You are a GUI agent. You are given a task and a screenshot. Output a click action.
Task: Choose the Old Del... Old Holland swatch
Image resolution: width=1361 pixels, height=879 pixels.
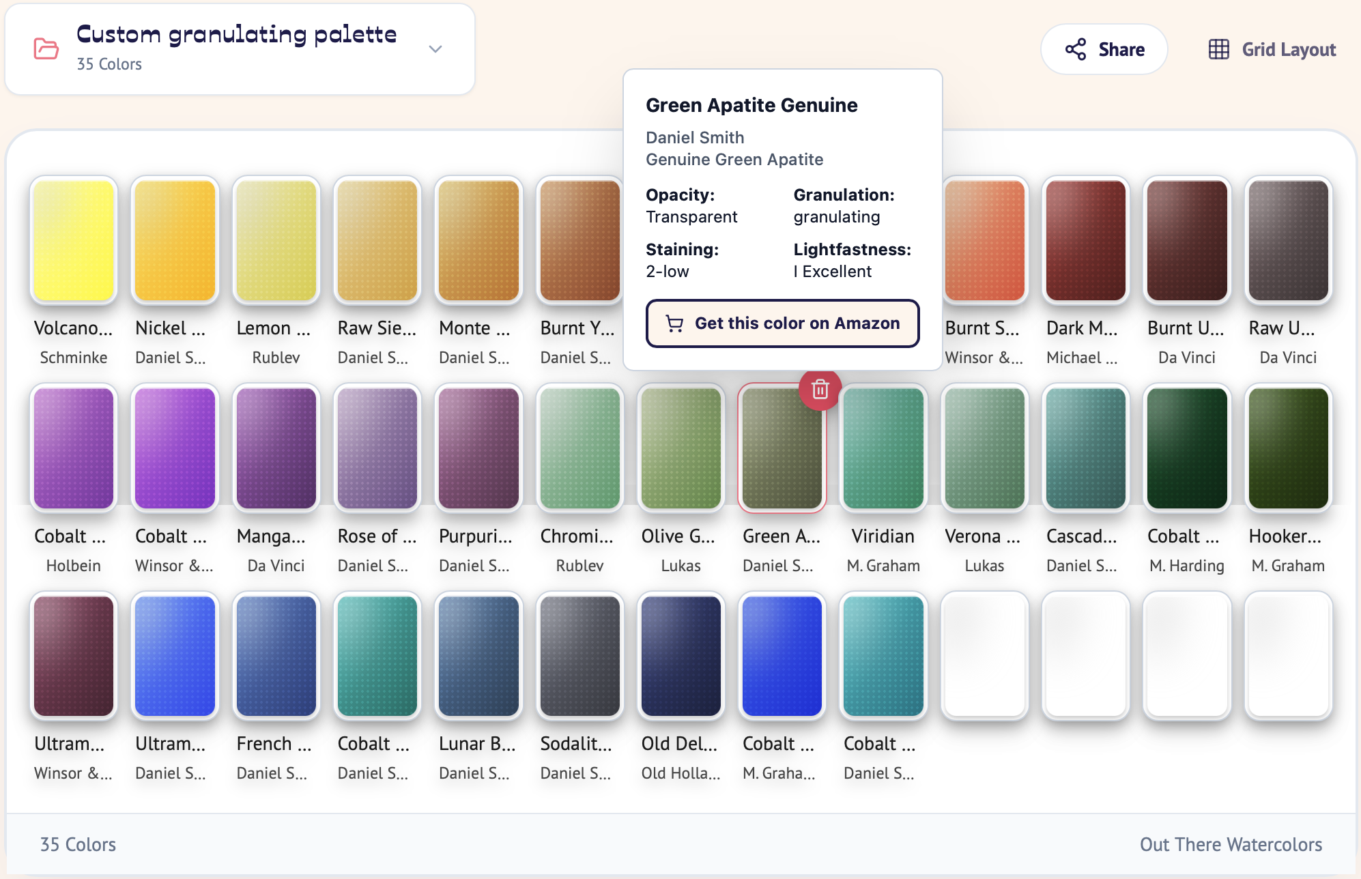coord(681,656)
